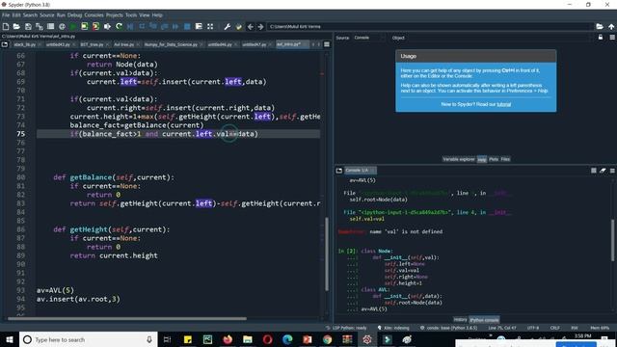
Task: Click the console vertical scrollbar thumb
Action: point(612,240)
